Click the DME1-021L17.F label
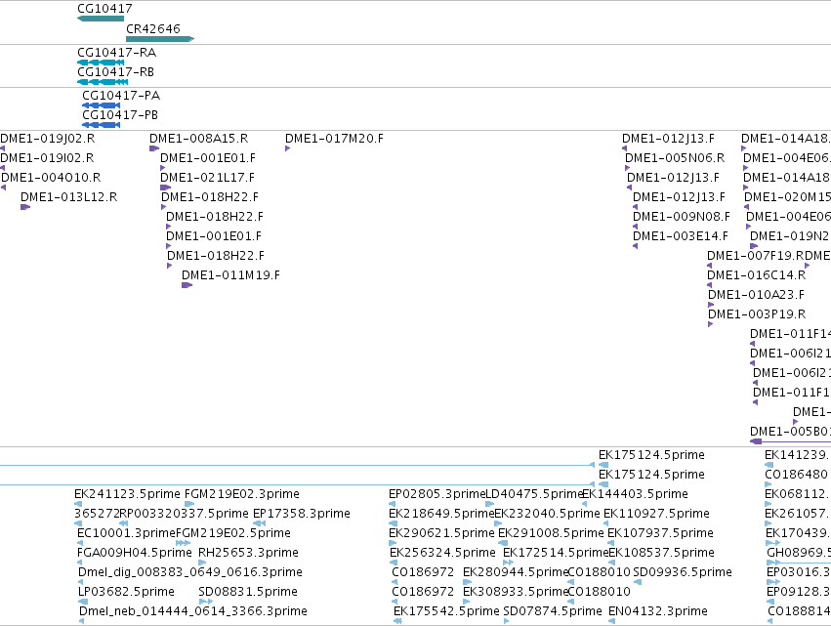This screenshot has width=831, height=626. point(207,178)
